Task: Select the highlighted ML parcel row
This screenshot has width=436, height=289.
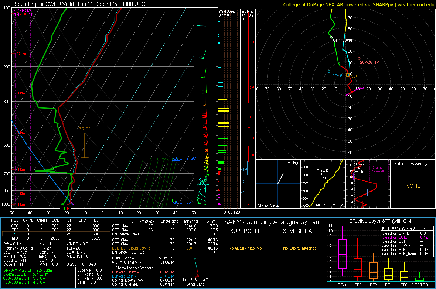Action: point(56,234)
